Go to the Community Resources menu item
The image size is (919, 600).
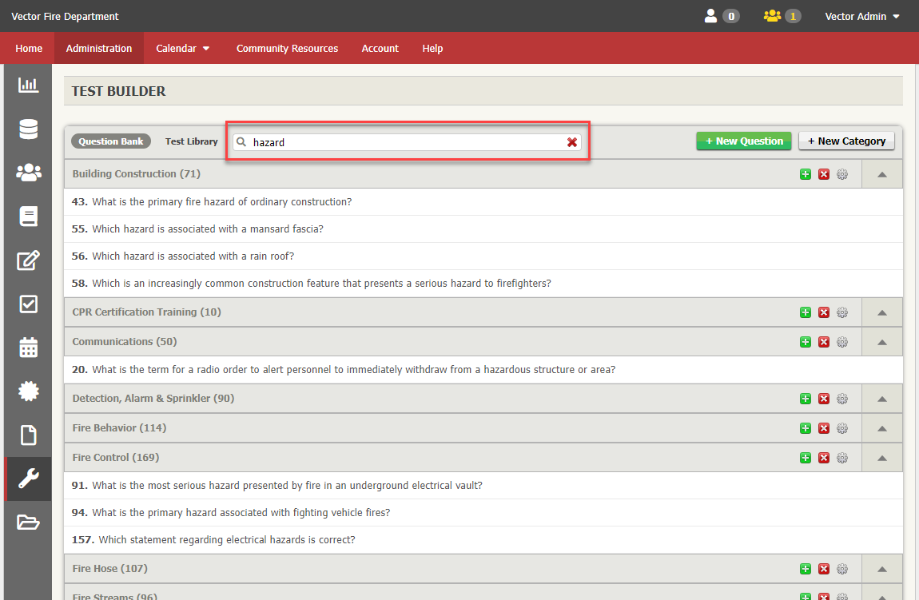pos(287,48)
